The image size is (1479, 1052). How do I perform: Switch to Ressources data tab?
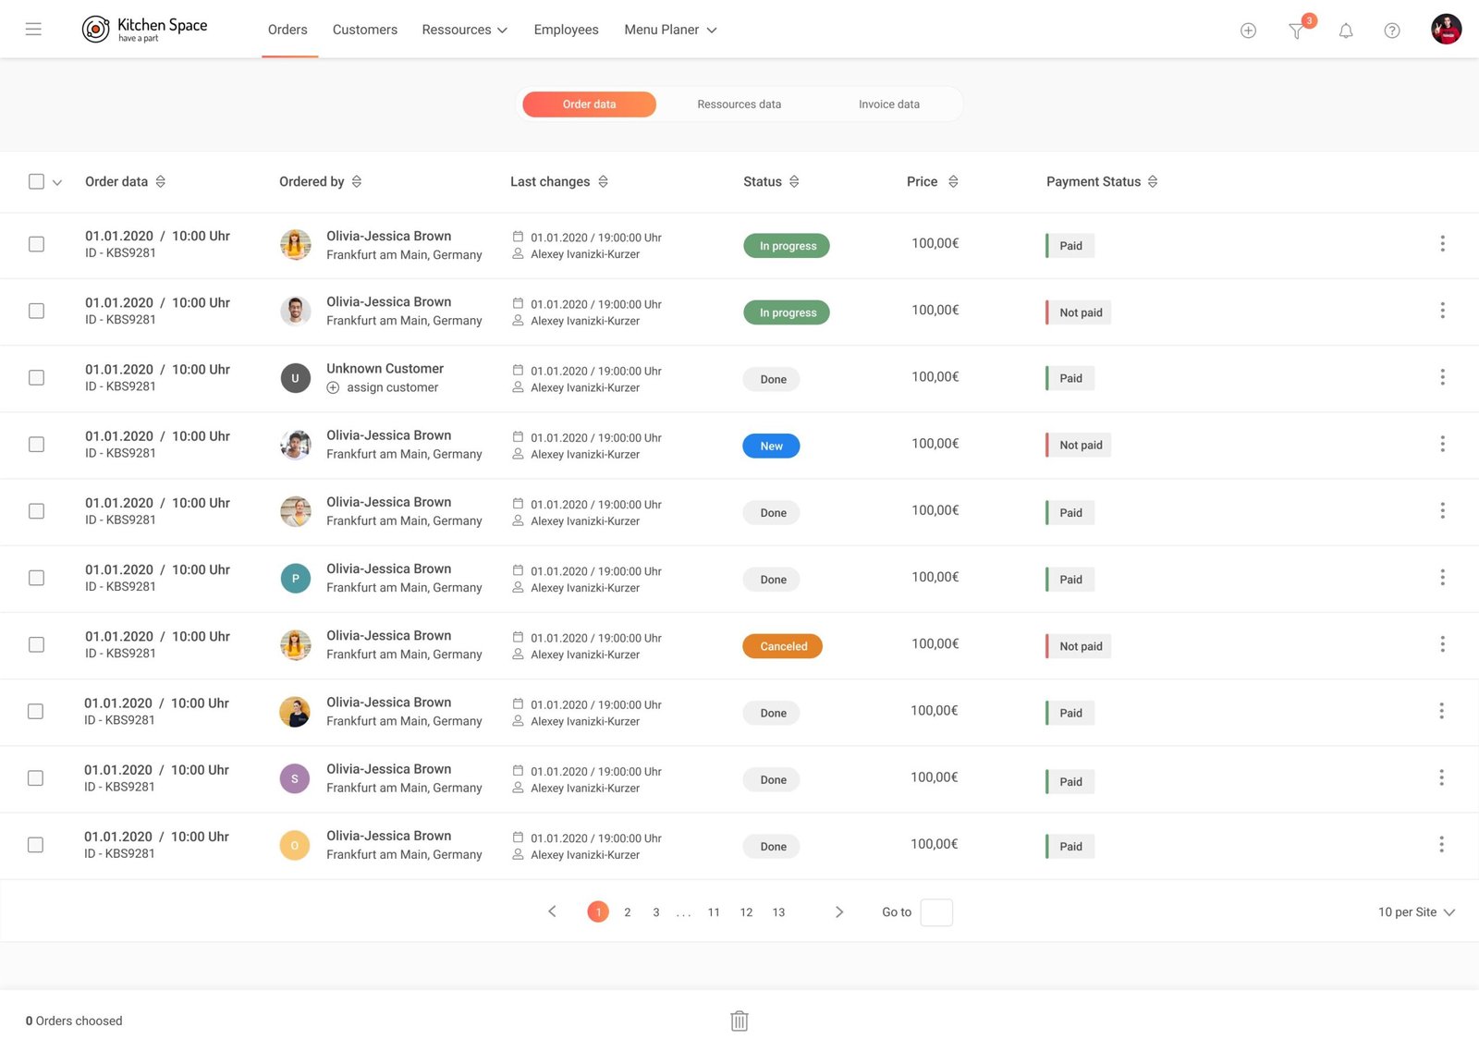tap(739, 104)
